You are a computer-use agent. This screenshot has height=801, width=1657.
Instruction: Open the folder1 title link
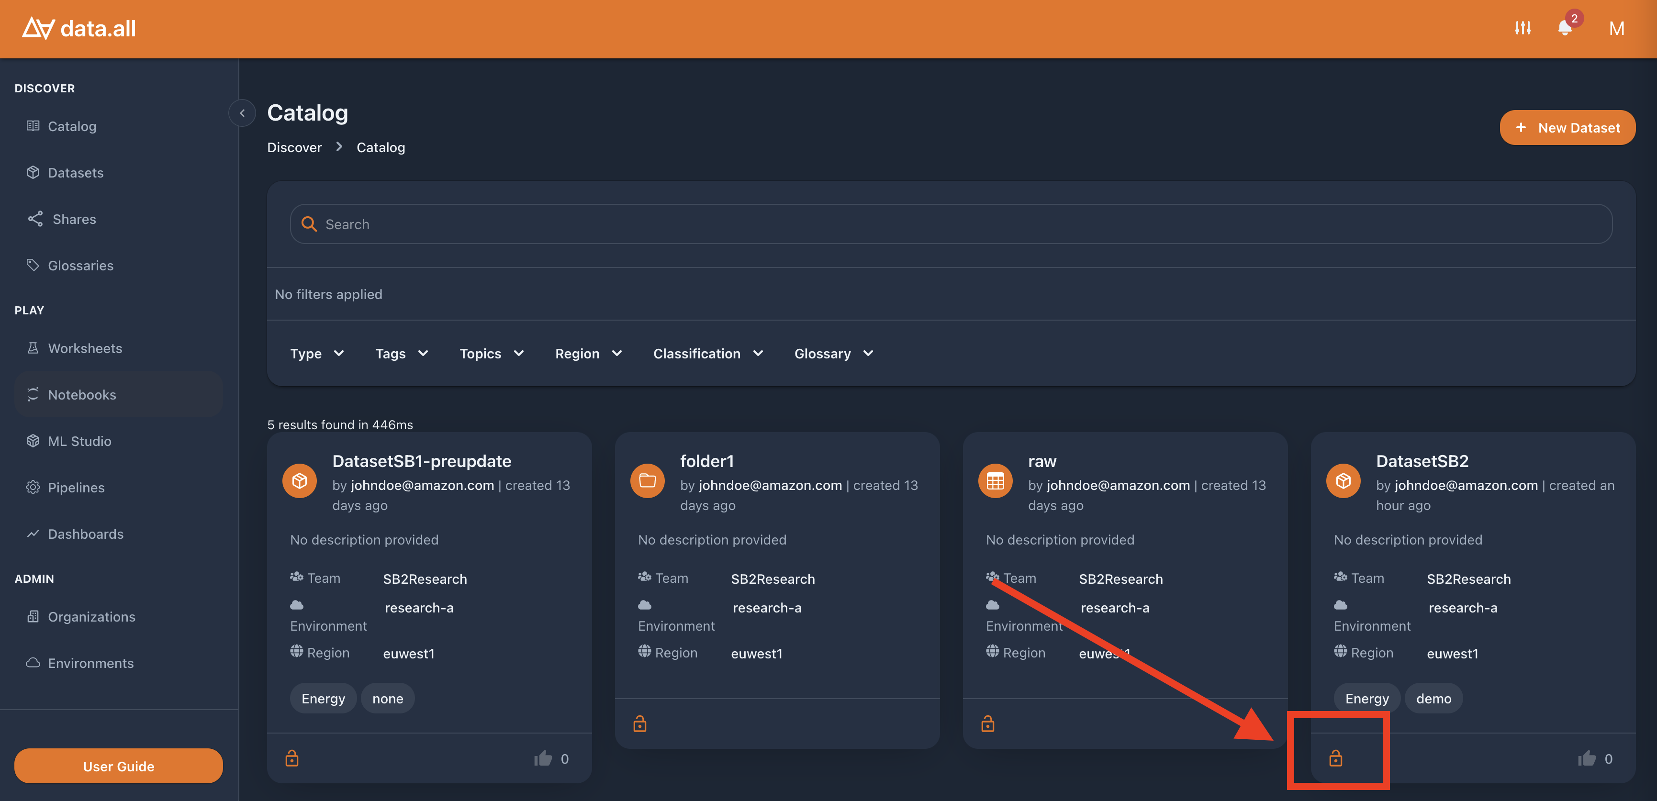click(x=707, y=461)
